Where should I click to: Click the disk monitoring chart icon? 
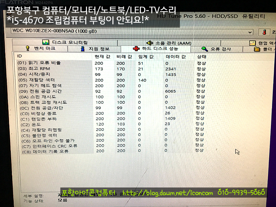point(46,42)
